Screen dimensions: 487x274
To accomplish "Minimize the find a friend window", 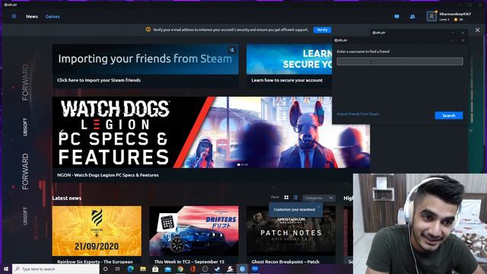I will click(453, 40).
